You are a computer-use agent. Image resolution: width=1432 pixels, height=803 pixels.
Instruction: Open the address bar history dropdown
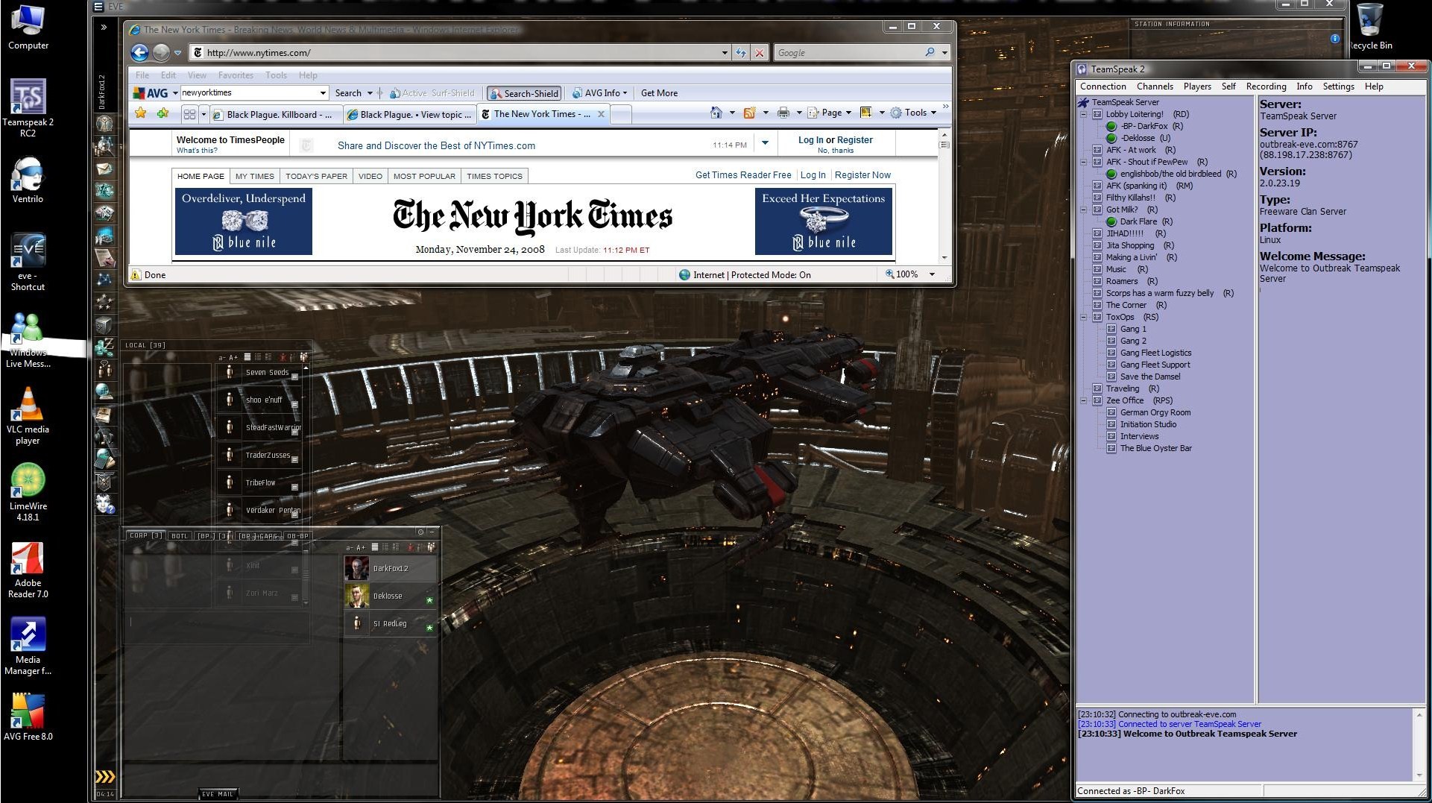pos(724,53)
